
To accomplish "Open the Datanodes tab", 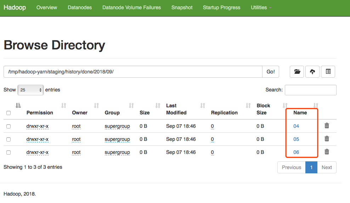I will coord(80,7).
